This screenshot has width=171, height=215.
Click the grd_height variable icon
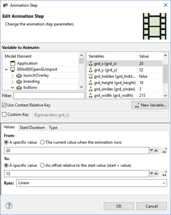click(90, 83)
